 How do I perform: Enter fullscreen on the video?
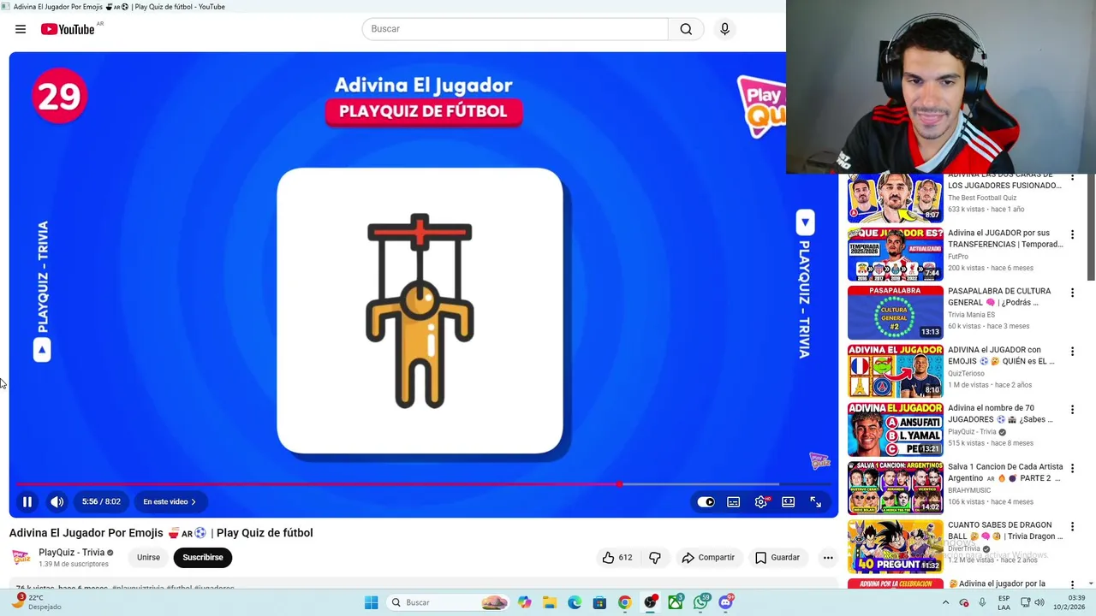[x=816, y=502]
